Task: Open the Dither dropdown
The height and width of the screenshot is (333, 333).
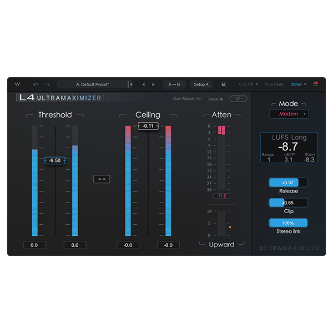Action: coord(298,84)
